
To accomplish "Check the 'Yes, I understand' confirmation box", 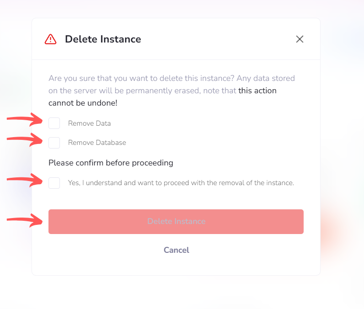I will coord(54,183).
